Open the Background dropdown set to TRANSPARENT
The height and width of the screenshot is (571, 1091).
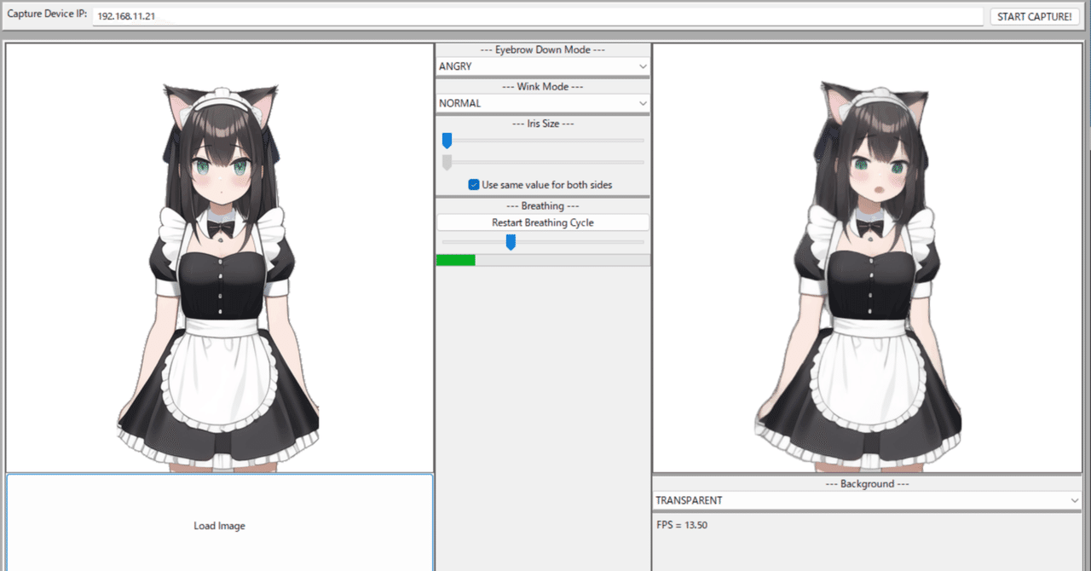866,500
